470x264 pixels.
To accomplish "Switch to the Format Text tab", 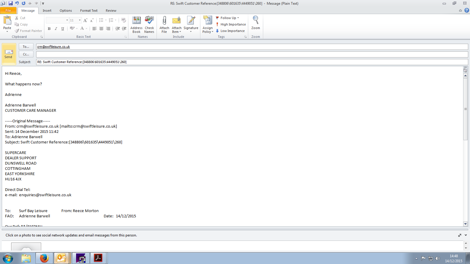I will 89,11.
